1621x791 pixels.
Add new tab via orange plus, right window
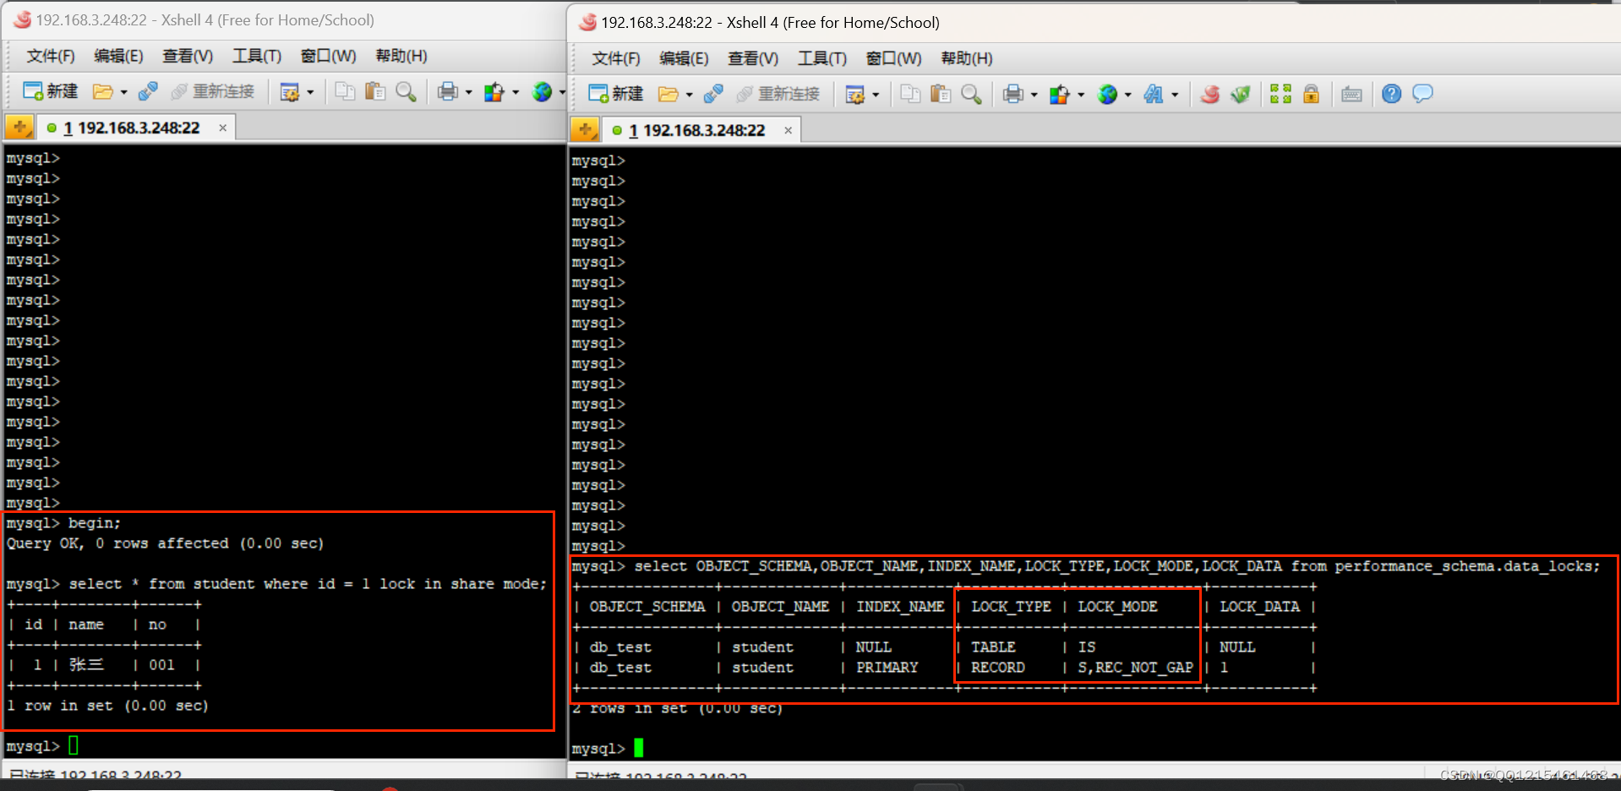pos(585,130)
